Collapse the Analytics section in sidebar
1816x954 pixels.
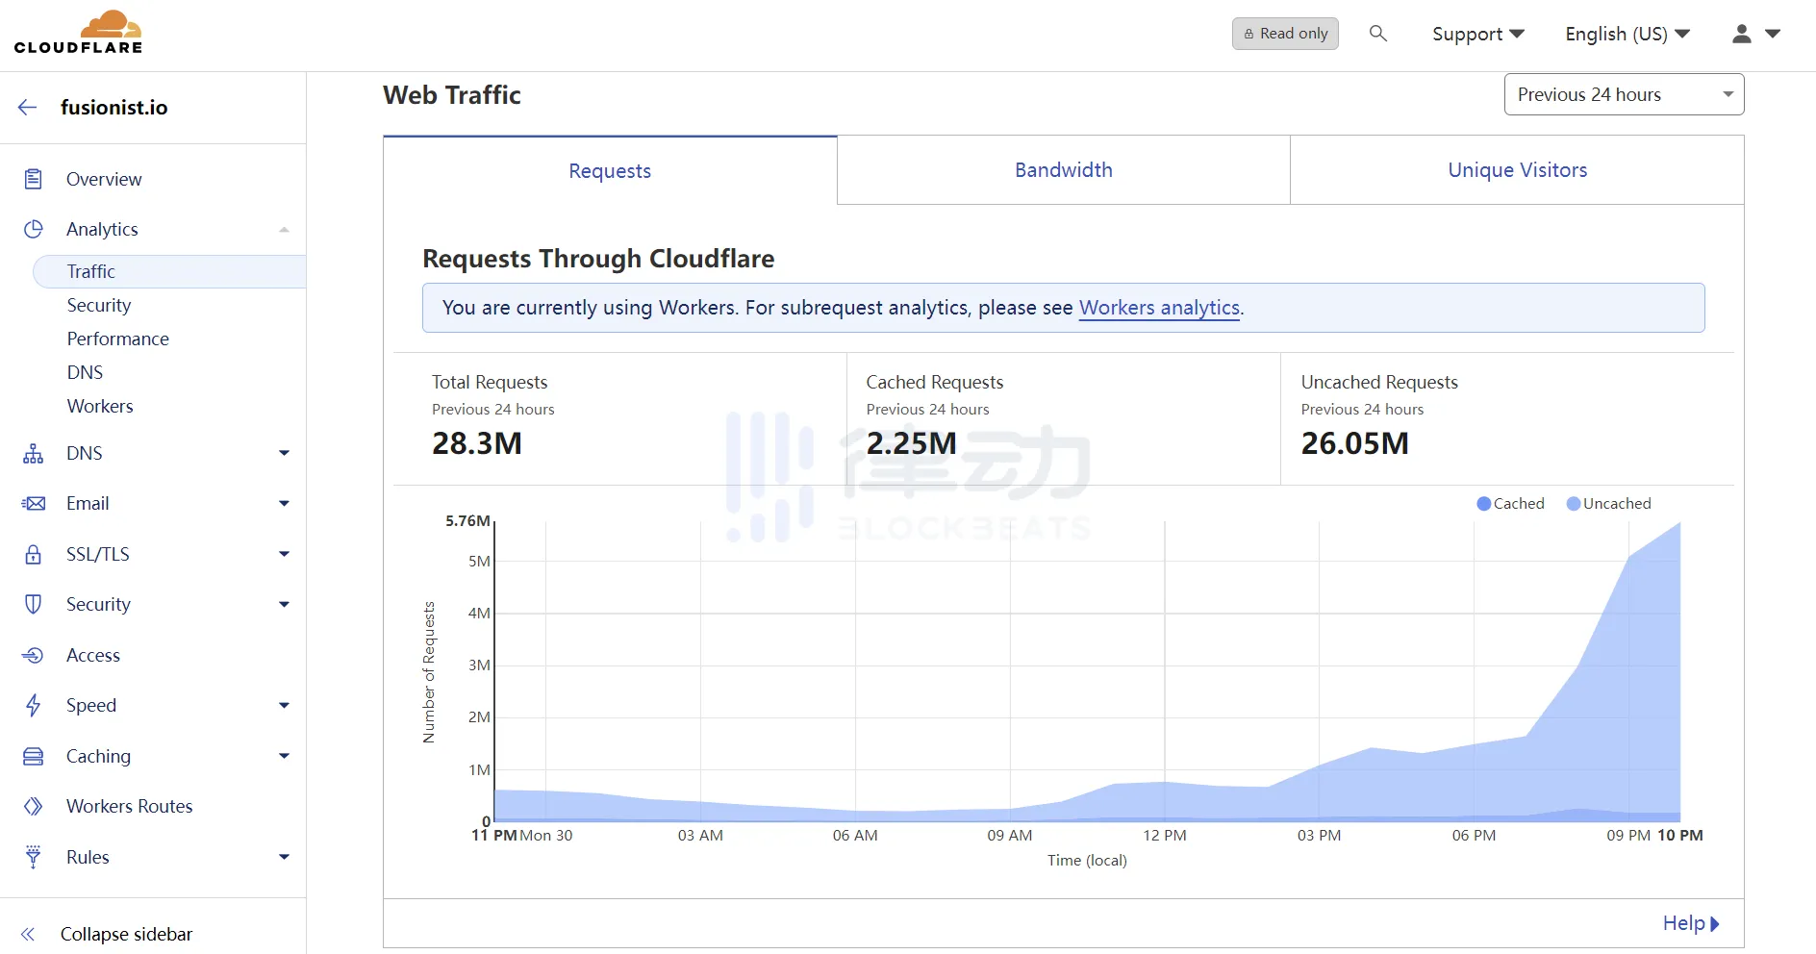click(284, 230)
